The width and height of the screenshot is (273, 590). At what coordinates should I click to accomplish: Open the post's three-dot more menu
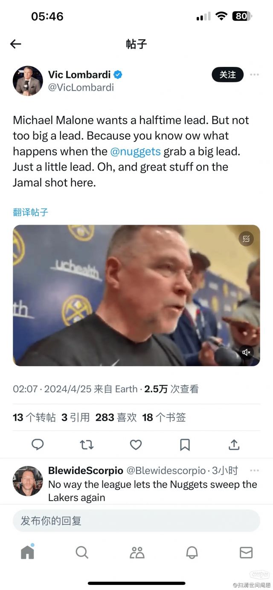pyautogui.click(x=255, y=75)
